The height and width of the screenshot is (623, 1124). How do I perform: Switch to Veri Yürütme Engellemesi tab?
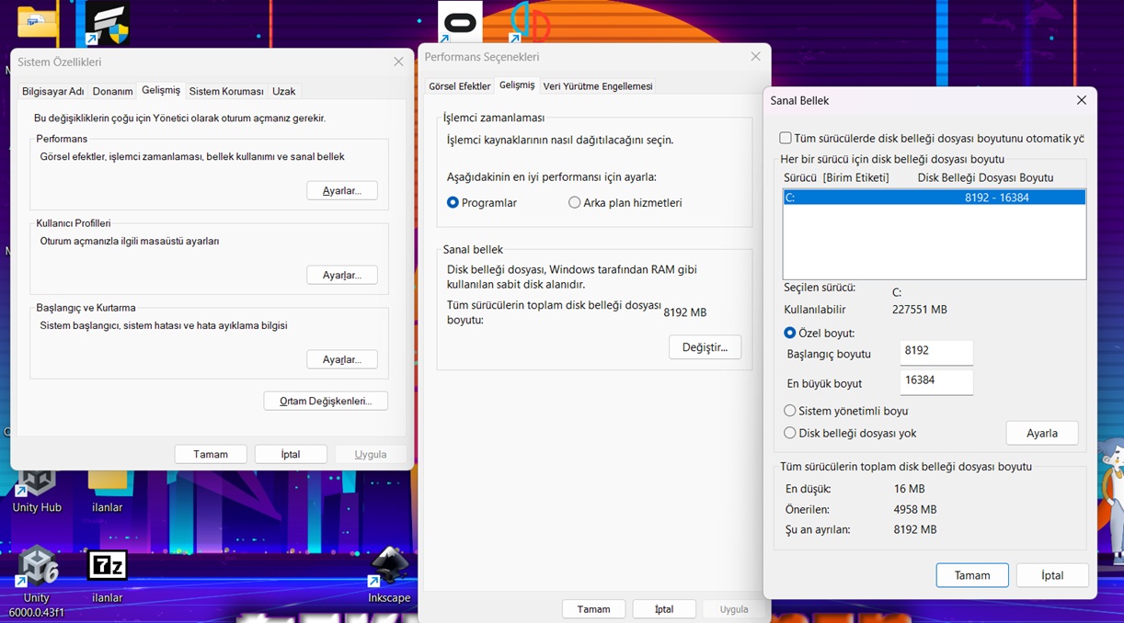pos(598,86)
